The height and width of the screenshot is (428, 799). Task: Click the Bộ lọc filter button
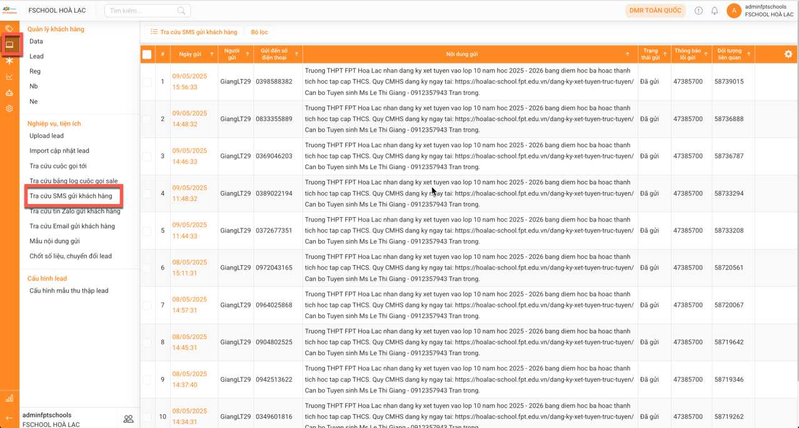pyautogui.click(x=259, y=32)
